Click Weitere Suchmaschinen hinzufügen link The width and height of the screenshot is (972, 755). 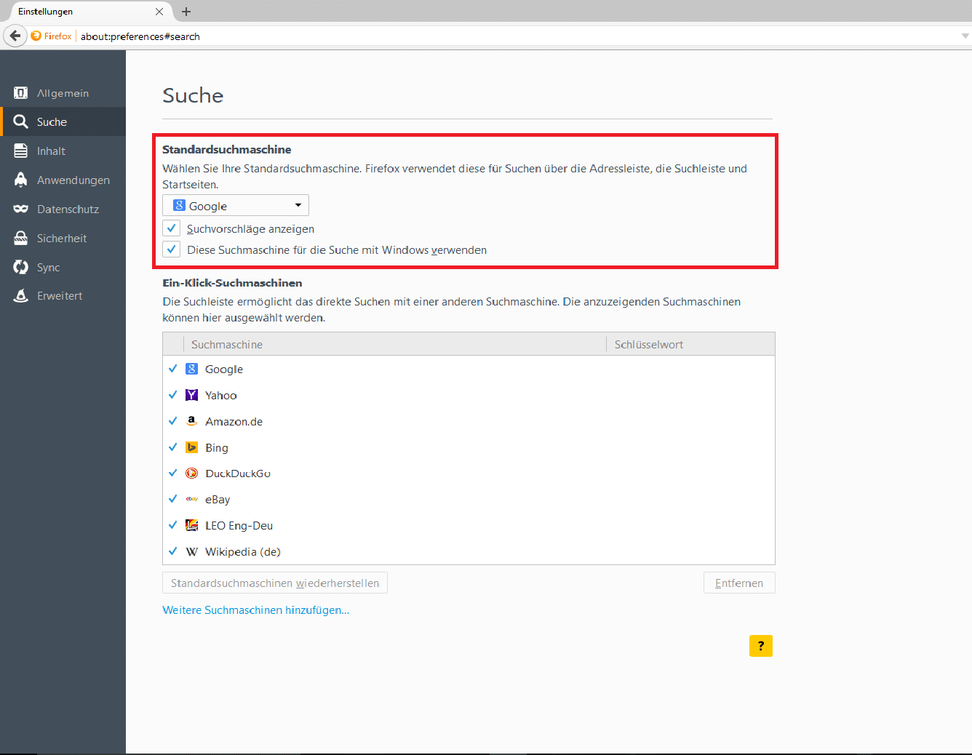255,610
